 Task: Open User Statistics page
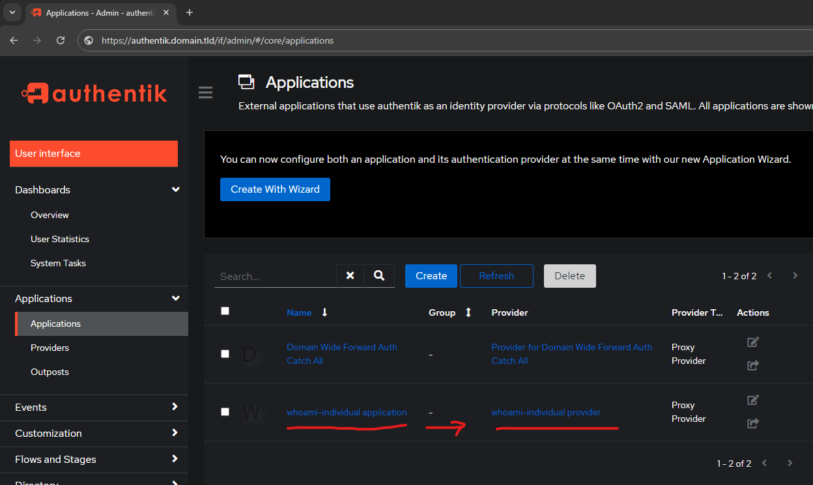pyautogui.click(x=60, y=239)
